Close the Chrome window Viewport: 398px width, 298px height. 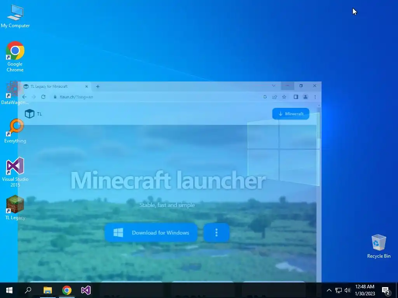click(x=315, y=86)
